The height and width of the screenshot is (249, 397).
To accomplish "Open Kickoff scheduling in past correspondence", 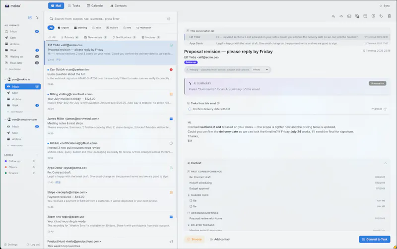I will 287,183.
